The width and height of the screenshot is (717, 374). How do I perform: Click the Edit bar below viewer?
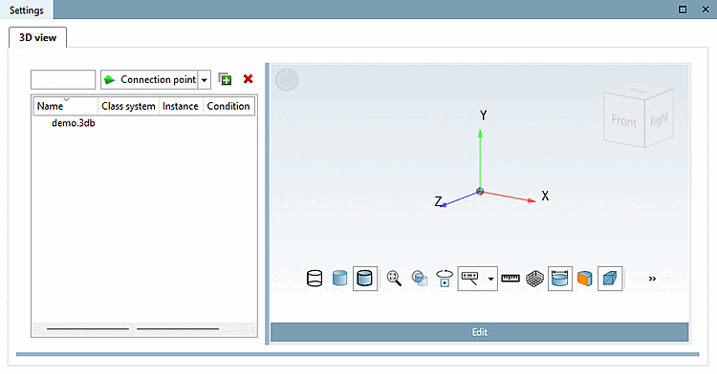[479, 332]
